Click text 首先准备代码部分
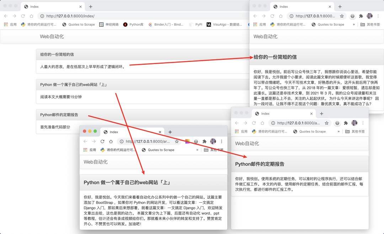 55,127
